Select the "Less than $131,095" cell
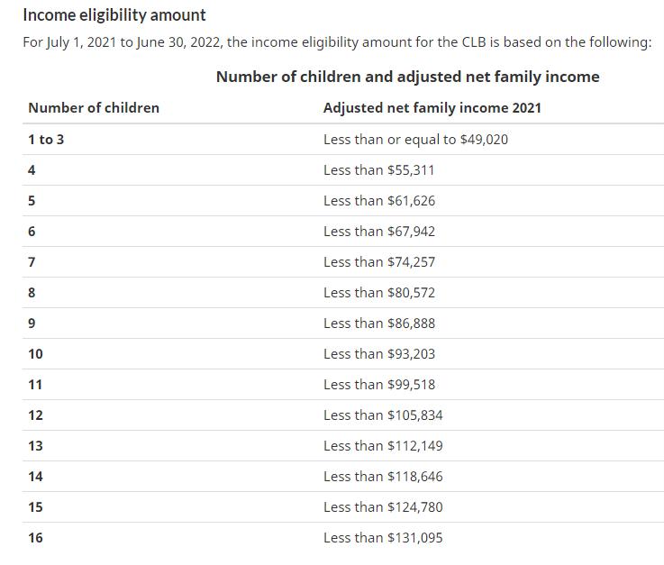Image resolution: width=664 pixels, height=565 pixels. [383, 538]
